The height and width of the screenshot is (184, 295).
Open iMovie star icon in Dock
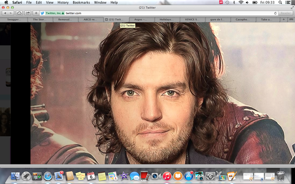pos(124,176)
